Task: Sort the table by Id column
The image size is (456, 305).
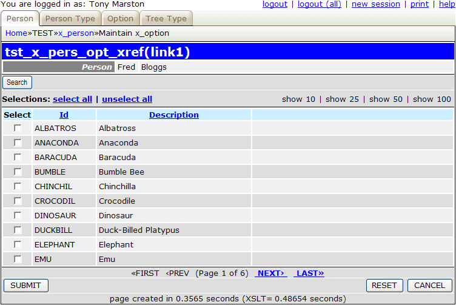Action: [64, 115]
